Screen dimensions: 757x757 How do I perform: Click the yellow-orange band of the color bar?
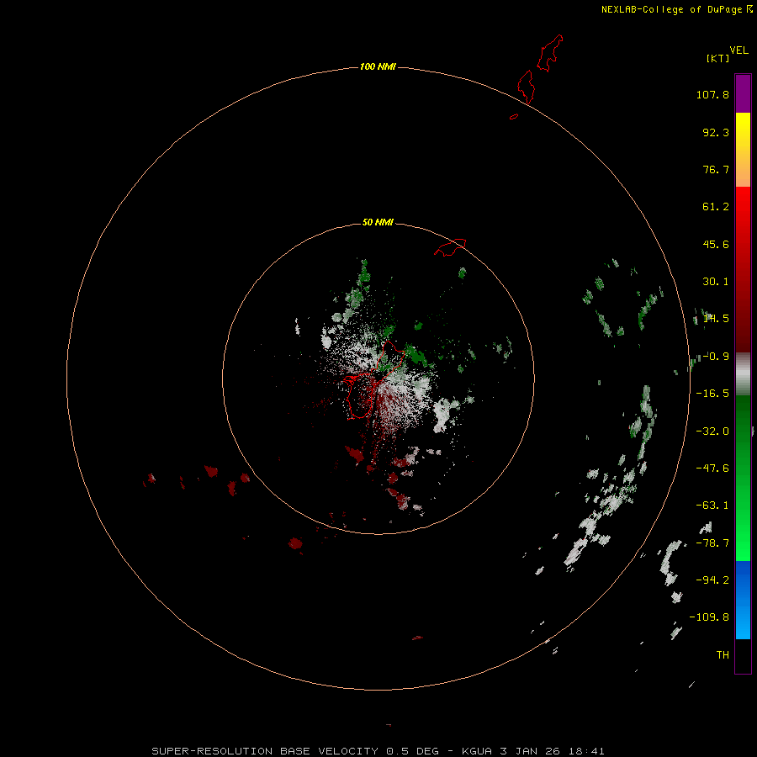pos(743,150)
